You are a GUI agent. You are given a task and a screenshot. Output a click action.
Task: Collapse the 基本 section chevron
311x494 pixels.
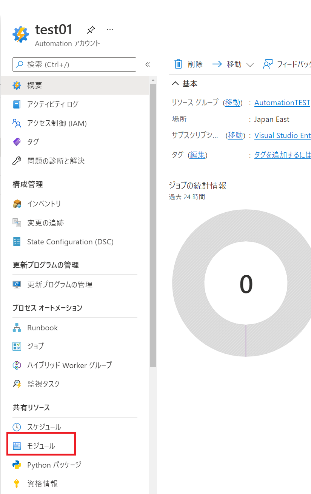click(x=175, y=84)
